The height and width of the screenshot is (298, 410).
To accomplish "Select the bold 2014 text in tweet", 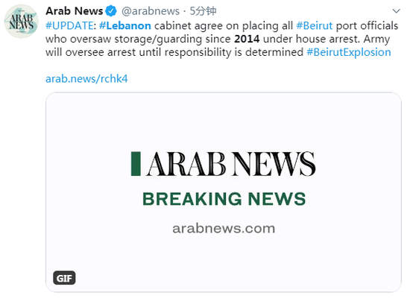I will (x=247, y=39).
